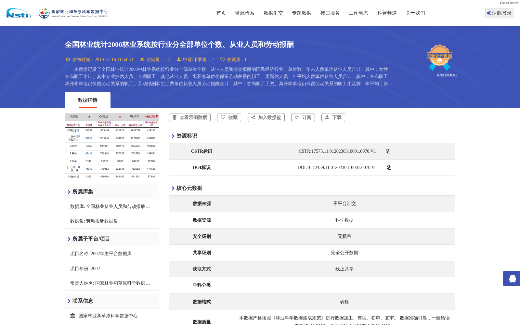Open the 关于我们 menu
This screenshot has height=325, width=520.
[x=415, y=13]
